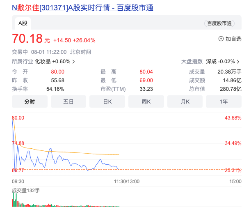The height and width of the screenshot is (212, 251).
Task: Click the 成交量132手 volume label
Action: (x=26, y=191)
